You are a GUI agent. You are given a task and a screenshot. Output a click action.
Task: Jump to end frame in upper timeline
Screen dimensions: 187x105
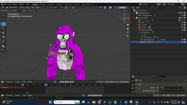point(73,82)
